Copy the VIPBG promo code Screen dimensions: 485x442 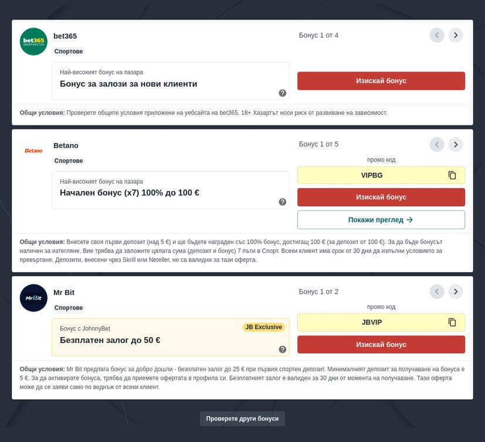pos(452,175)
